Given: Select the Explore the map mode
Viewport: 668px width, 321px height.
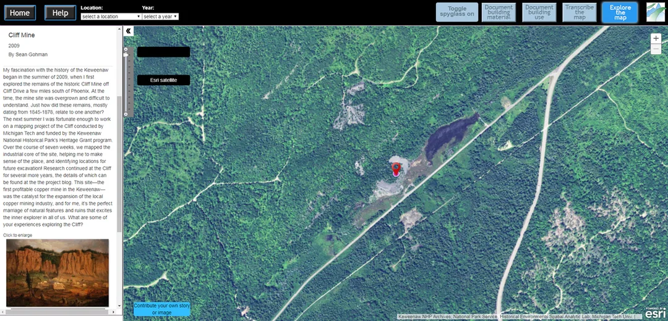Looking at the screenshot, I should tap(620, 12).
